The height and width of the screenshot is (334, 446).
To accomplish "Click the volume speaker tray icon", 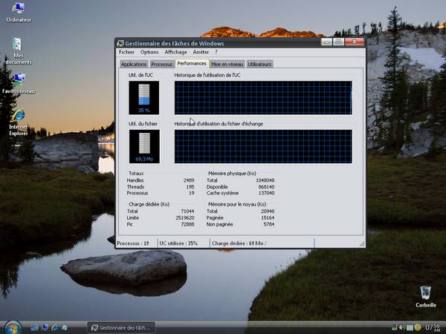I will [x=402, y=328].
